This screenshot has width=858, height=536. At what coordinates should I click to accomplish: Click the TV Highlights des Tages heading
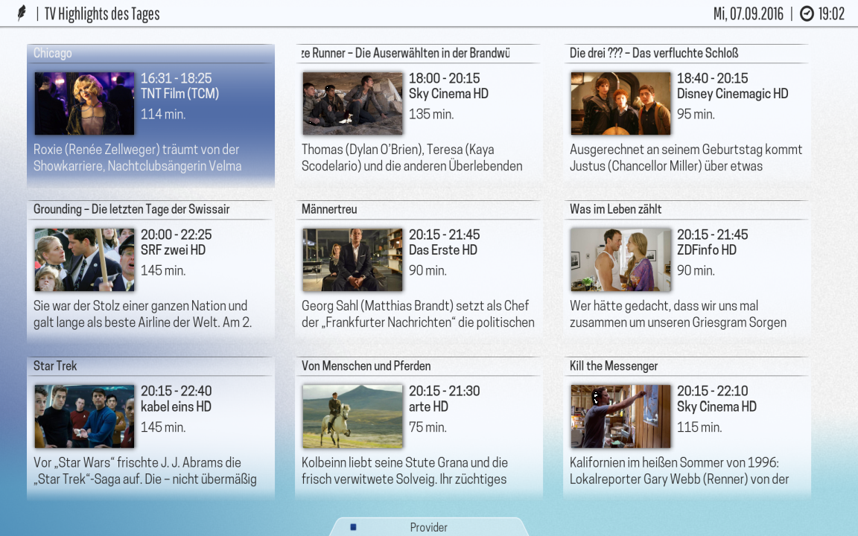click(102, 13)
